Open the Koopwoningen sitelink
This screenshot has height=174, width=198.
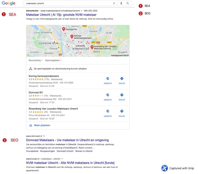tap(48, 151)
